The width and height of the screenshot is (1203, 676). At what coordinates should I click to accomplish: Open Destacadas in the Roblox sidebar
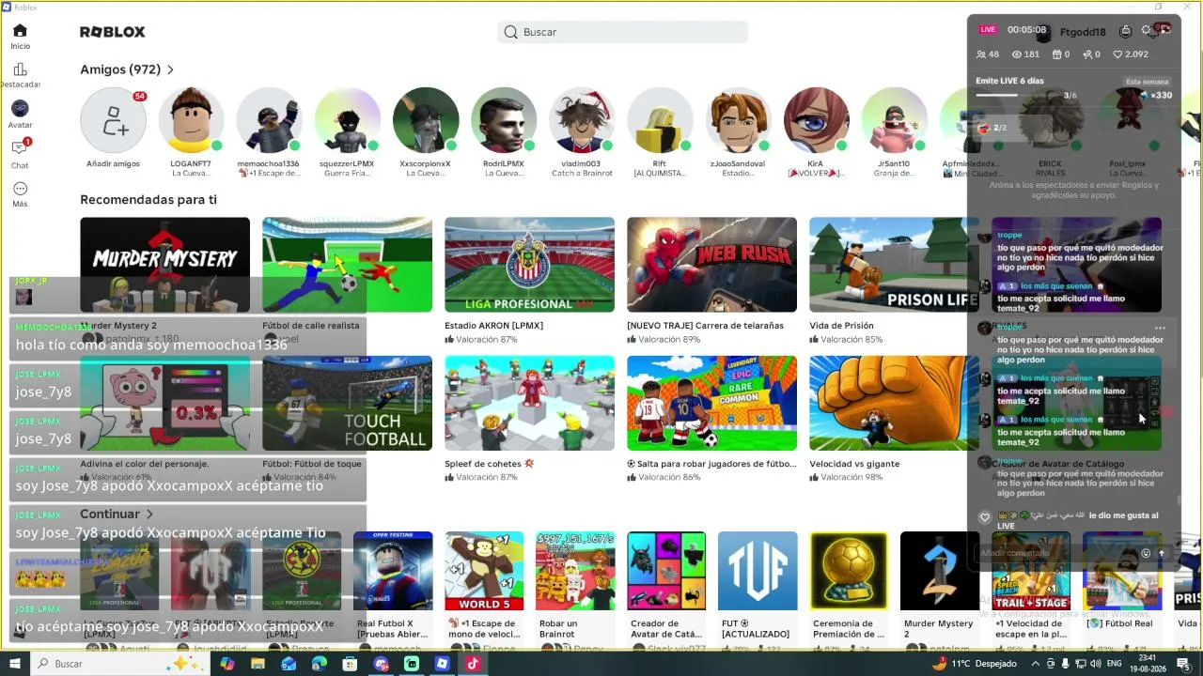click(20, 75)
